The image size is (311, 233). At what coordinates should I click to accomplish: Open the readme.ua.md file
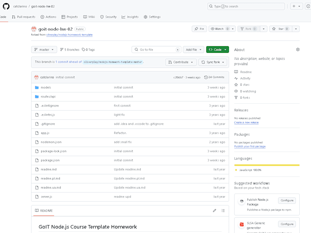(51, 188)
